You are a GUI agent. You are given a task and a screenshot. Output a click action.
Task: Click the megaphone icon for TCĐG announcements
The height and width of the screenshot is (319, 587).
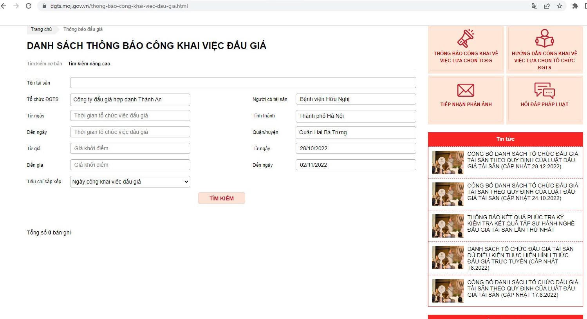466,38
